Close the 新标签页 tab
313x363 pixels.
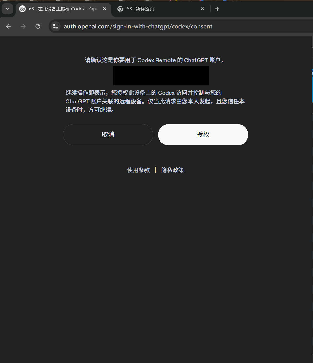(202, 9)
